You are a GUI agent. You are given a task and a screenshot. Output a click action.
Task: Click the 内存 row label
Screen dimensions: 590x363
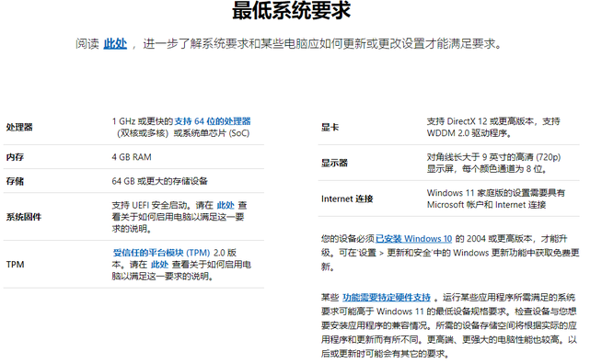pos(15,157)
